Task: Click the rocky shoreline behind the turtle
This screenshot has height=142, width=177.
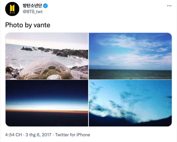Action: click(63, 53)
